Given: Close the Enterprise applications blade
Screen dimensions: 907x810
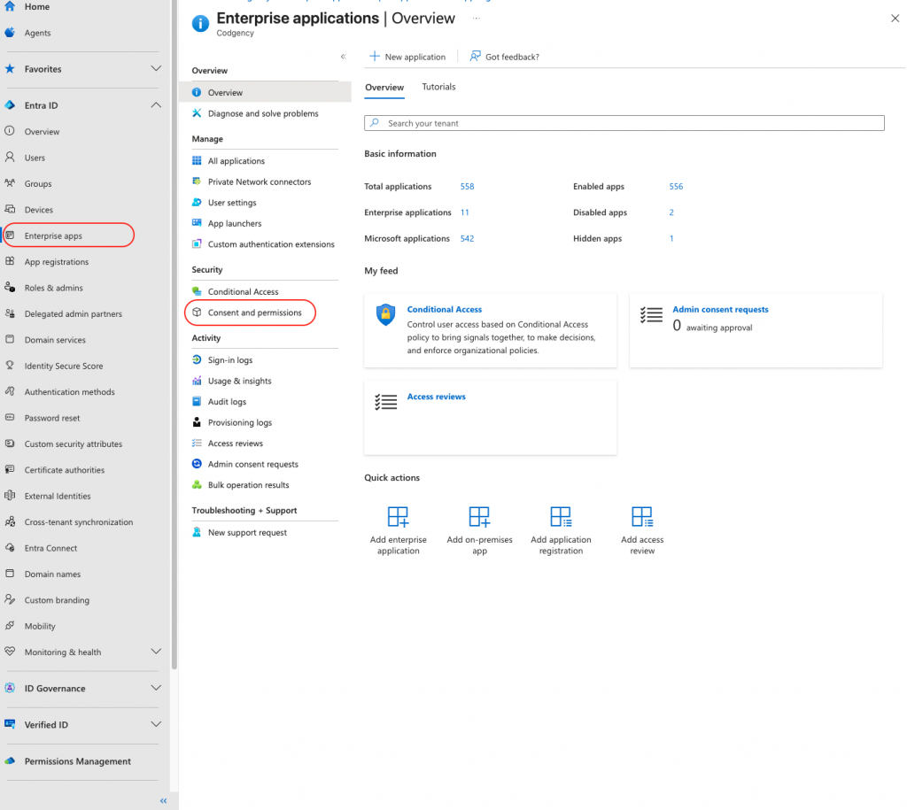Looking at the screenshot, I should point(892,18).
